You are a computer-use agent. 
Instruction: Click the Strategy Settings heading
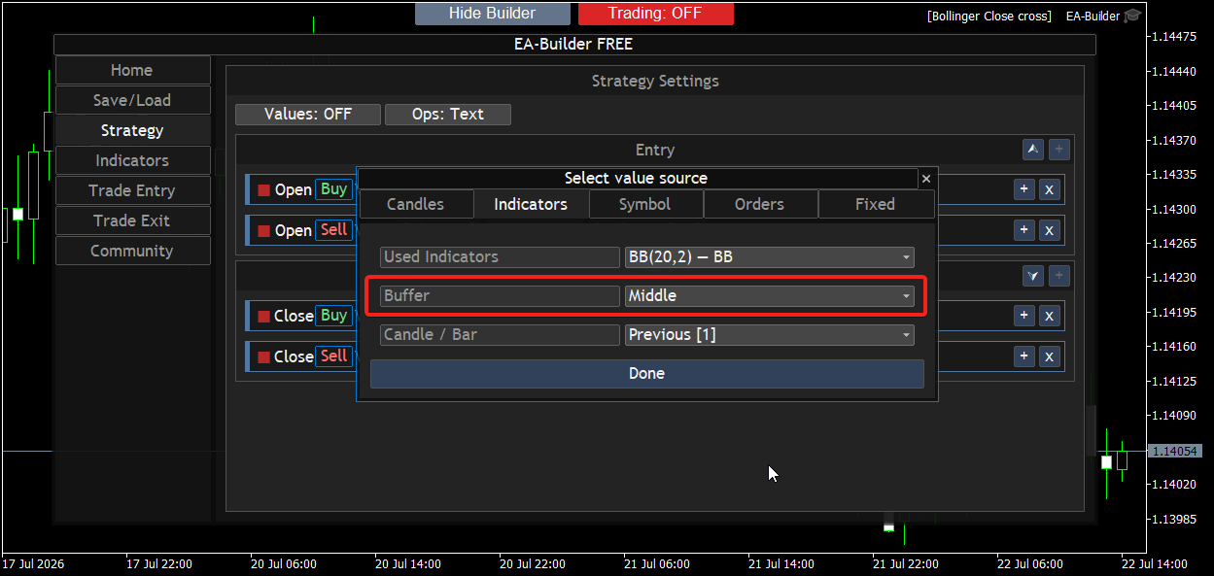pos(655,82)
